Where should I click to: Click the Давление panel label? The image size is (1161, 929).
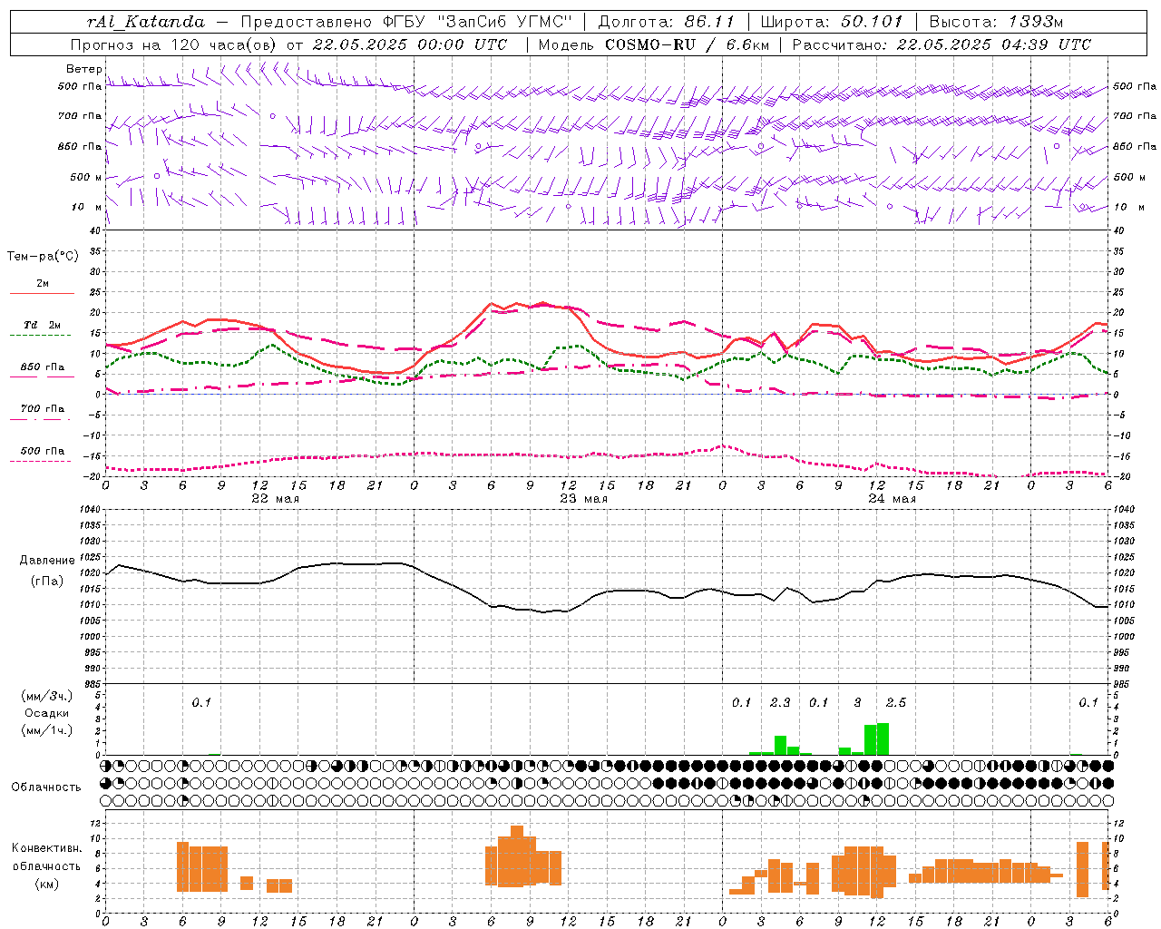point(47,561)
